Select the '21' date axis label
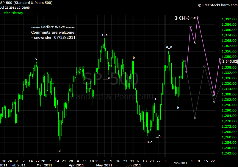This screenshot has height=167, width=238. (64, 161)
